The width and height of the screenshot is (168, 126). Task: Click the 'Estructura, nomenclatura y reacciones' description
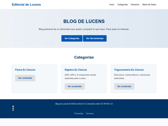click(x=132, y=77)
